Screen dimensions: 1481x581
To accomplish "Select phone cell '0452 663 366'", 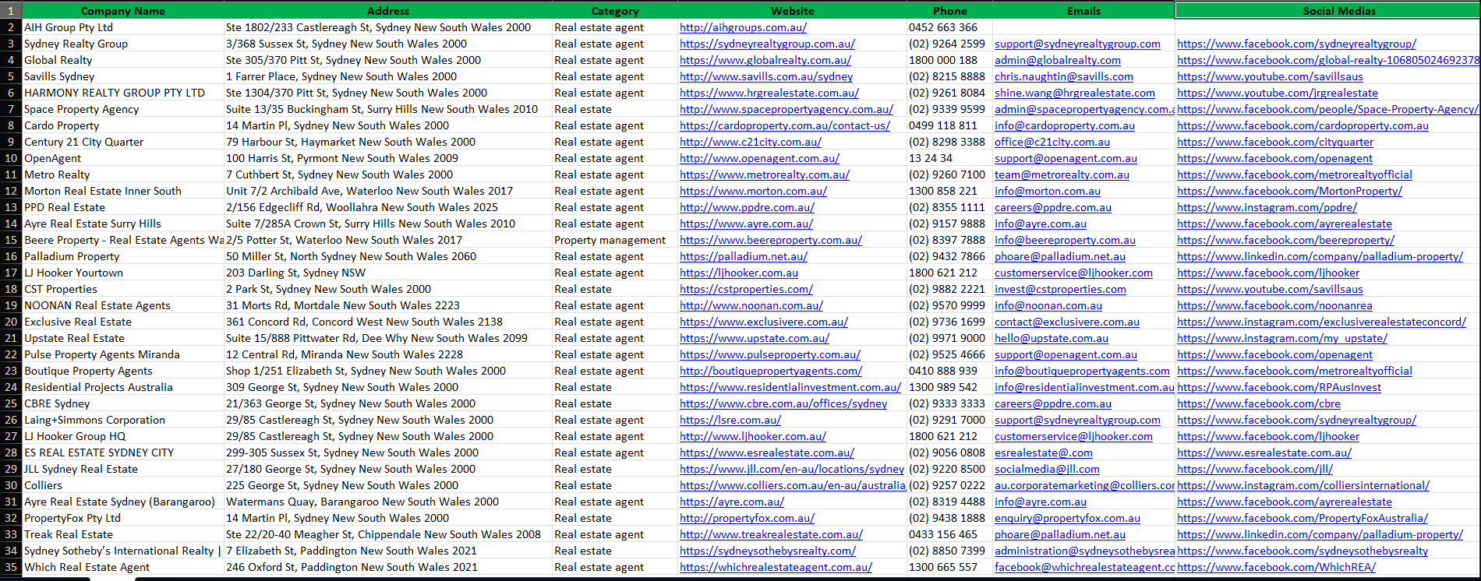I will (949, 27).
